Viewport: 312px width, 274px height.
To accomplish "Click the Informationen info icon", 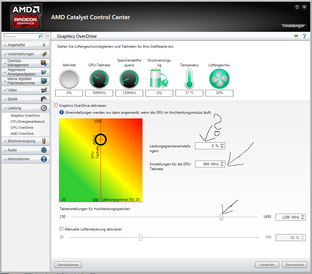I will 44,159.
